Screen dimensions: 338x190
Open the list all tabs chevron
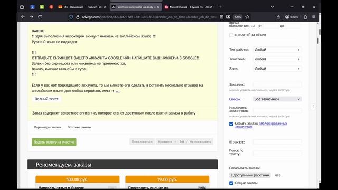pyautogui.click(x=273, y=7)
